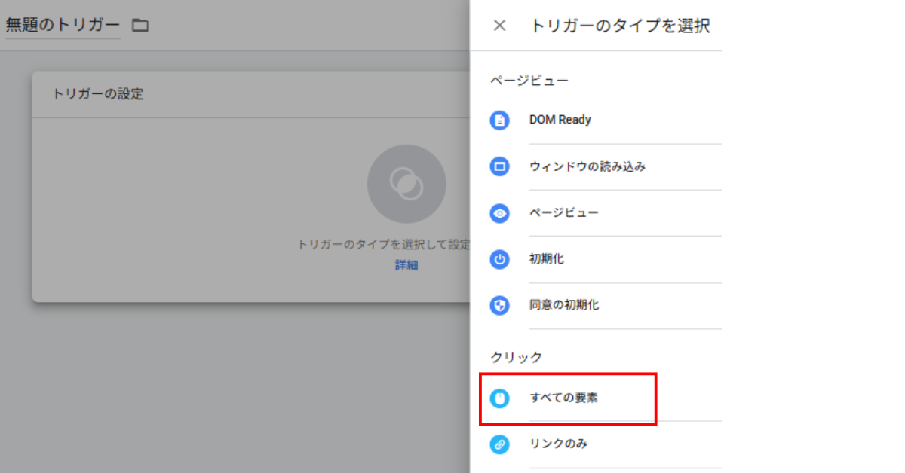
Task: Select the すべての要素 click trigger
Action: pyautogui.click(x=563, y=398)
